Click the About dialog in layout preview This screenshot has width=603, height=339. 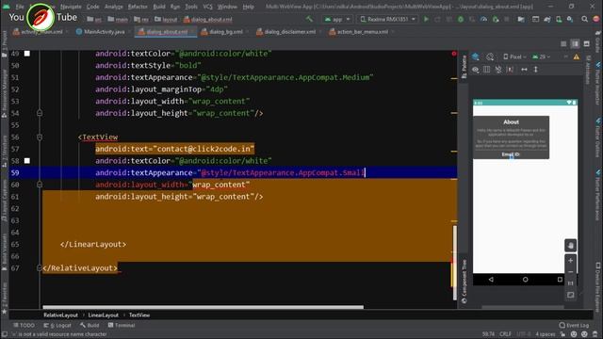click(511, 137)
